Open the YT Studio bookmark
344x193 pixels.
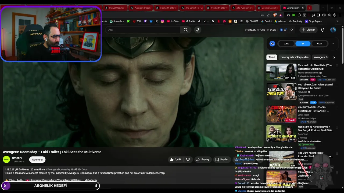(188, 21)
